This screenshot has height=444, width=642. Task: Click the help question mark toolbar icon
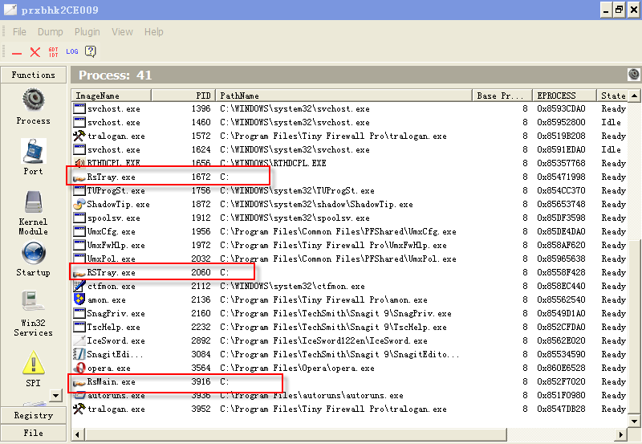[90, 51]
